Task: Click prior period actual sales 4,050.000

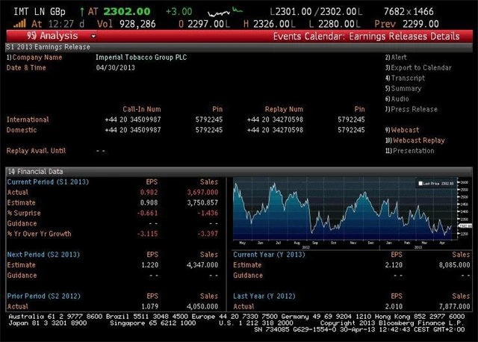Action: coord(202,306)
